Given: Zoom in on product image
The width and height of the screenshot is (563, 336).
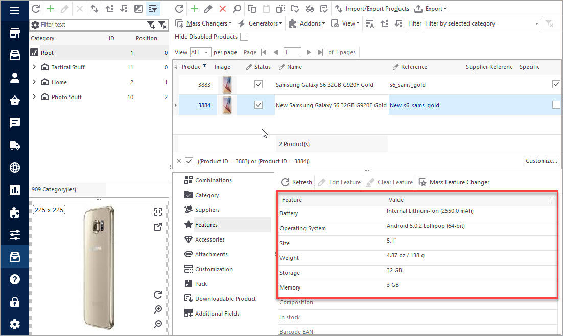Looking at the screenshot, I should (x=158, y=309).
